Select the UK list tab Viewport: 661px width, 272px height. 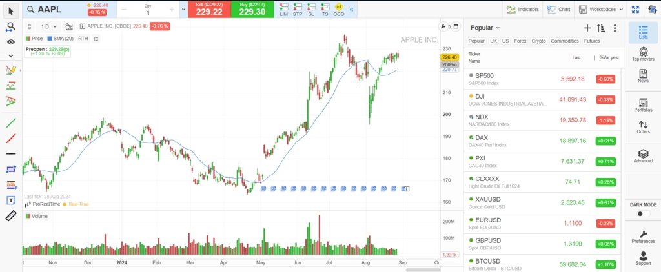tap(493, 41)
